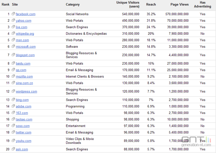This screenshot has width=216, height=153.
Task: Click the Has Advertising column header
Action: coord(202,5)
